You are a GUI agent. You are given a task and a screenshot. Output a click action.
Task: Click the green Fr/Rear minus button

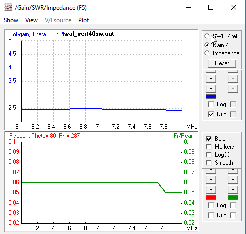click(x=233, y=179)
